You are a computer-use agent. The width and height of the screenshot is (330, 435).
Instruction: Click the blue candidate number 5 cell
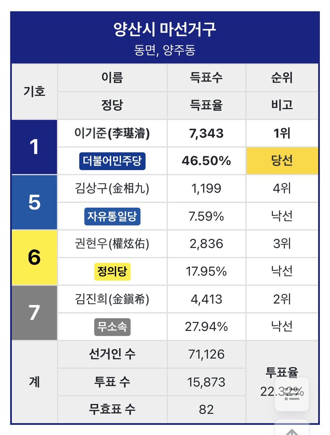[34, 202]
